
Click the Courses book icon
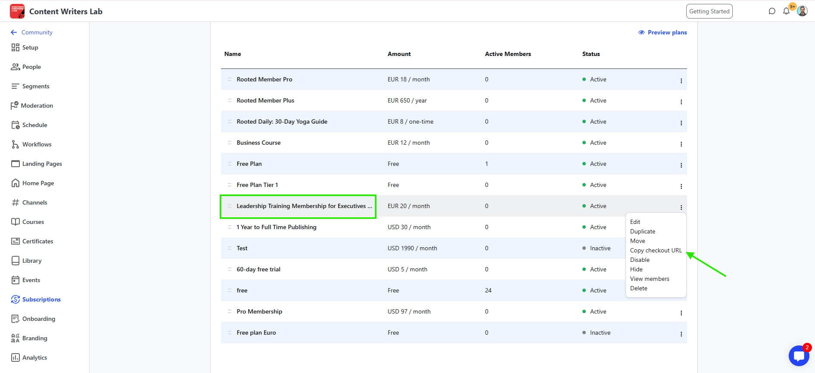point(16,222)
